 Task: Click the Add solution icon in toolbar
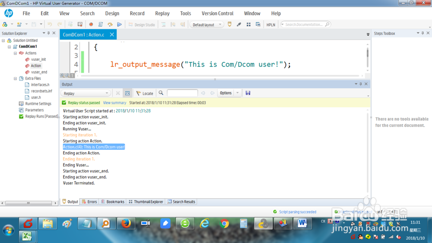pos(5,25)
